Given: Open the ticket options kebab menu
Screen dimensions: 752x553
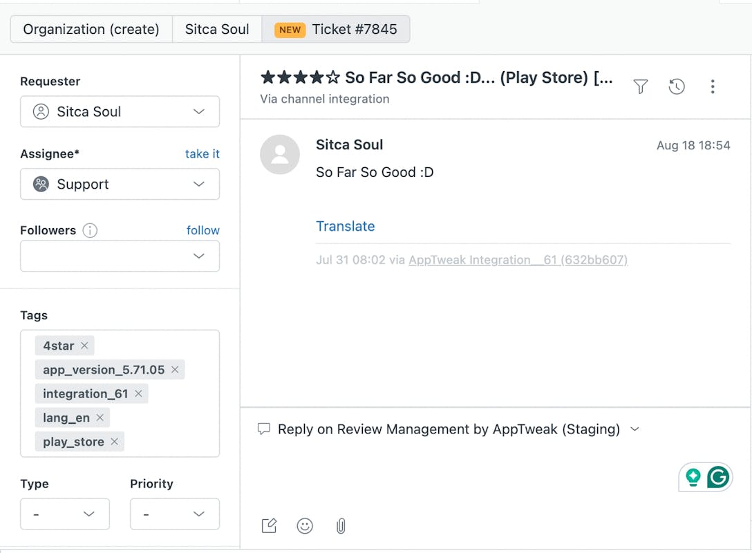Looking at the screenshot, I should [713, 86].
